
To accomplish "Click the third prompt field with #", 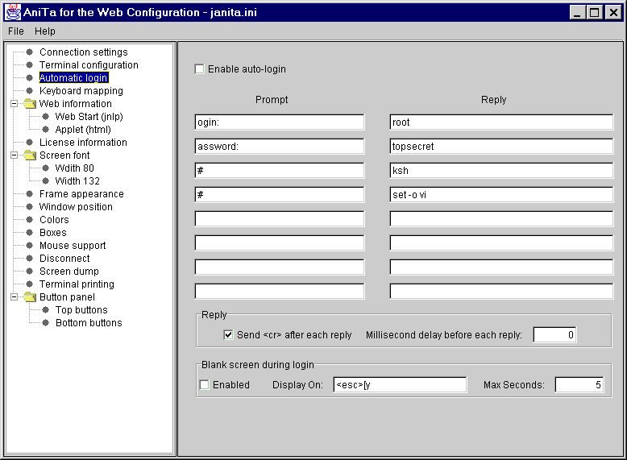I will (280, 171).
